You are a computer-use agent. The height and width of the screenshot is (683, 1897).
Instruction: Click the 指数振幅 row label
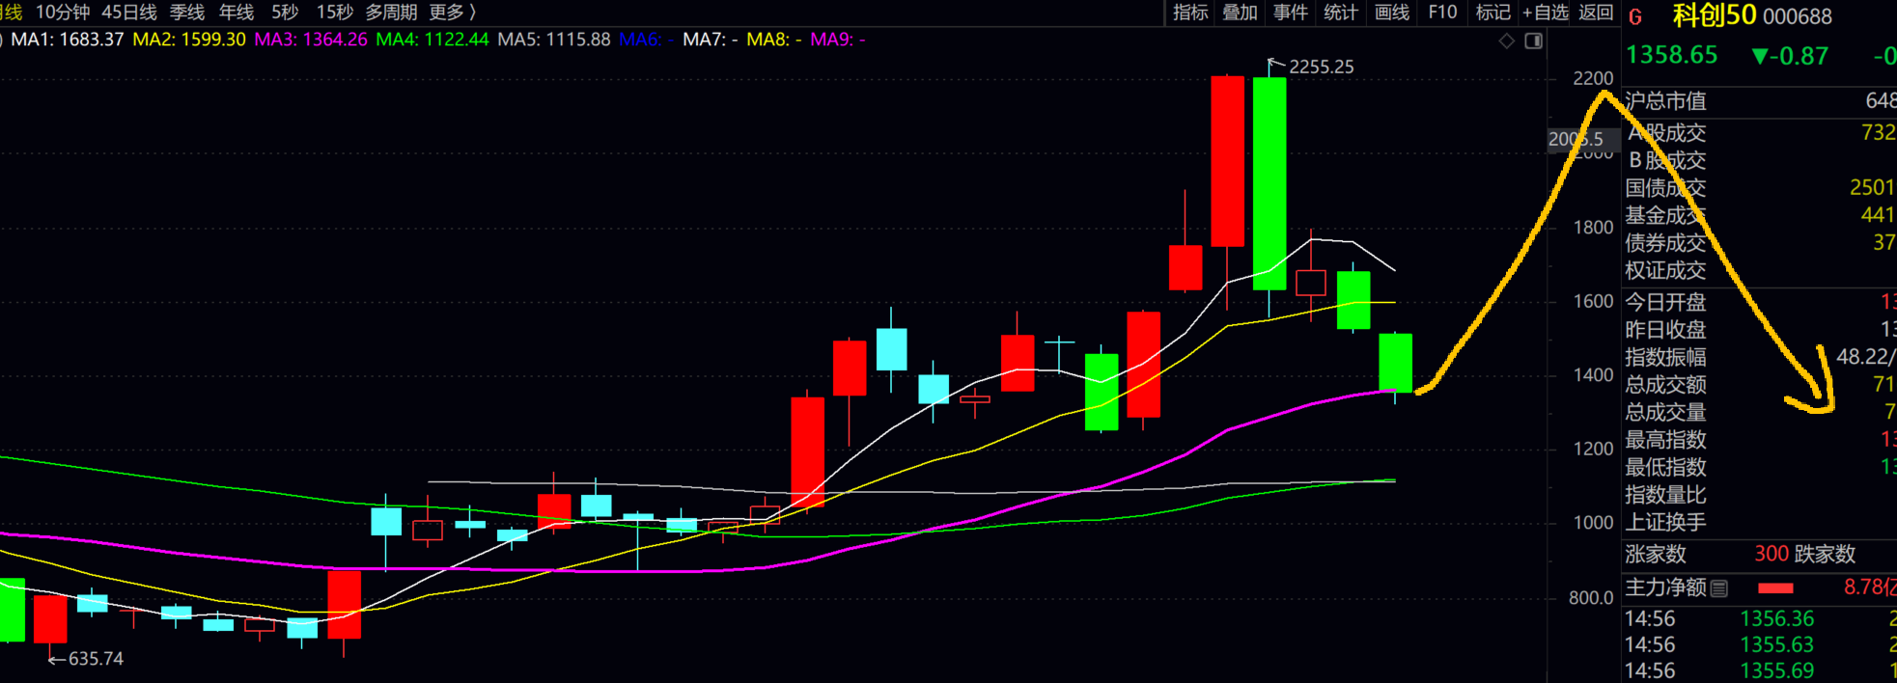point(1665,358)
